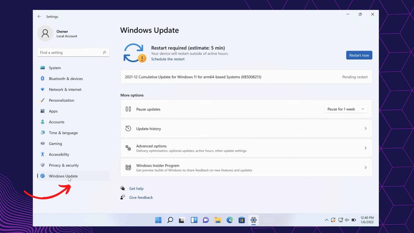Click the Accessibility figure icon
The image size is (414, 233).
(43, 154)
